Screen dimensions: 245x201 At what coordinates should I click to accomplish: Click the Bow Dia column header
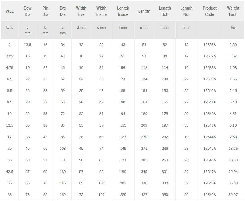tap(28, 11)
